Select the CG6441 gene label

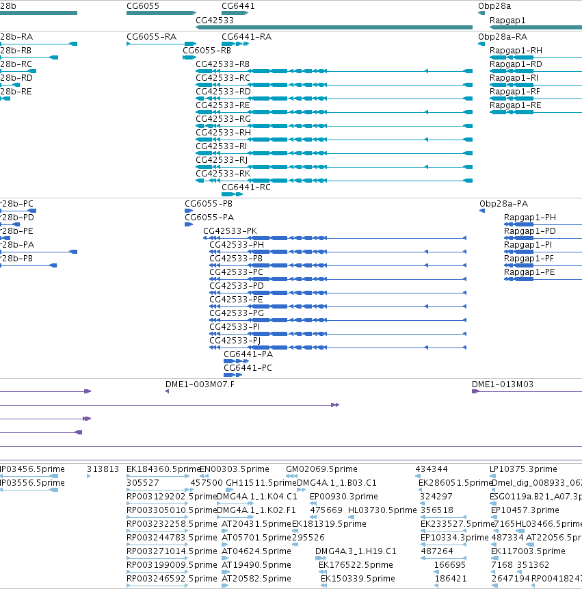click(238, 6)
